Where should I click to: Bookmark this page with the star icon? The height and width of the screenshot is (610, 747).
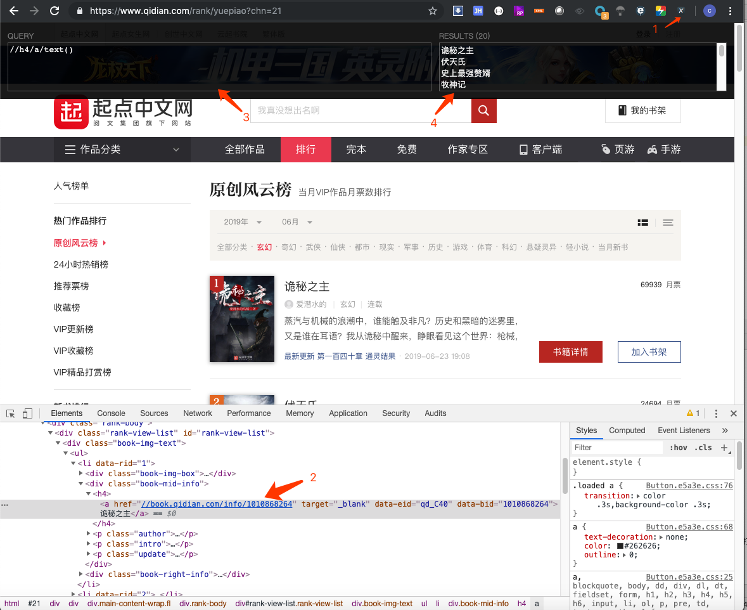pyautogui.click(x=433, y=11)
